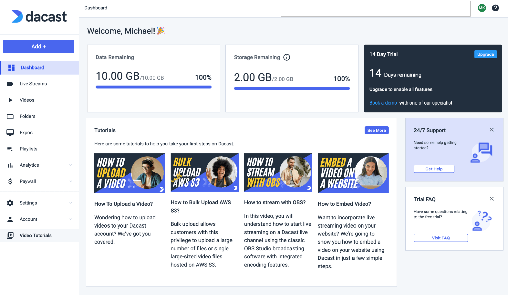Click the Playlists list icon
508x295 pixels.
point(10,149)
